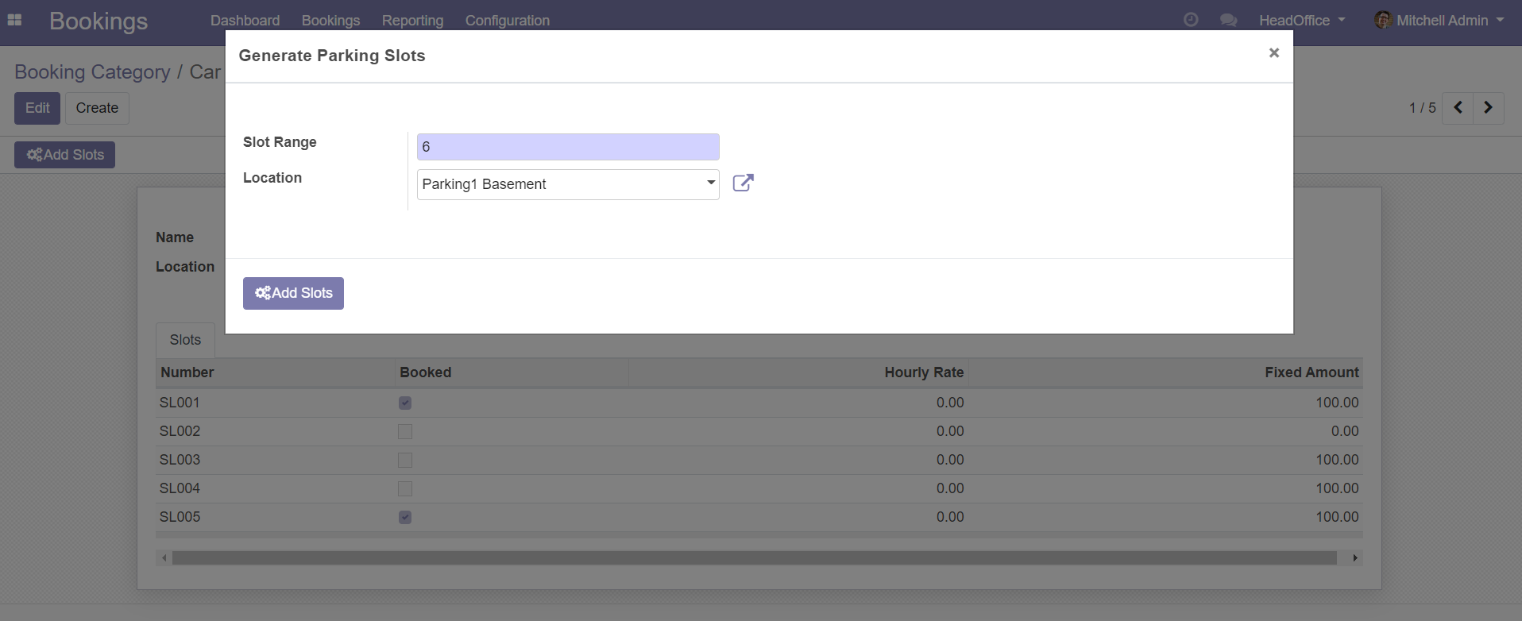The height and width of the screenshot is (621, 1522).
Task: Check the Booked box for SL003
Action: tap(405, 460)
